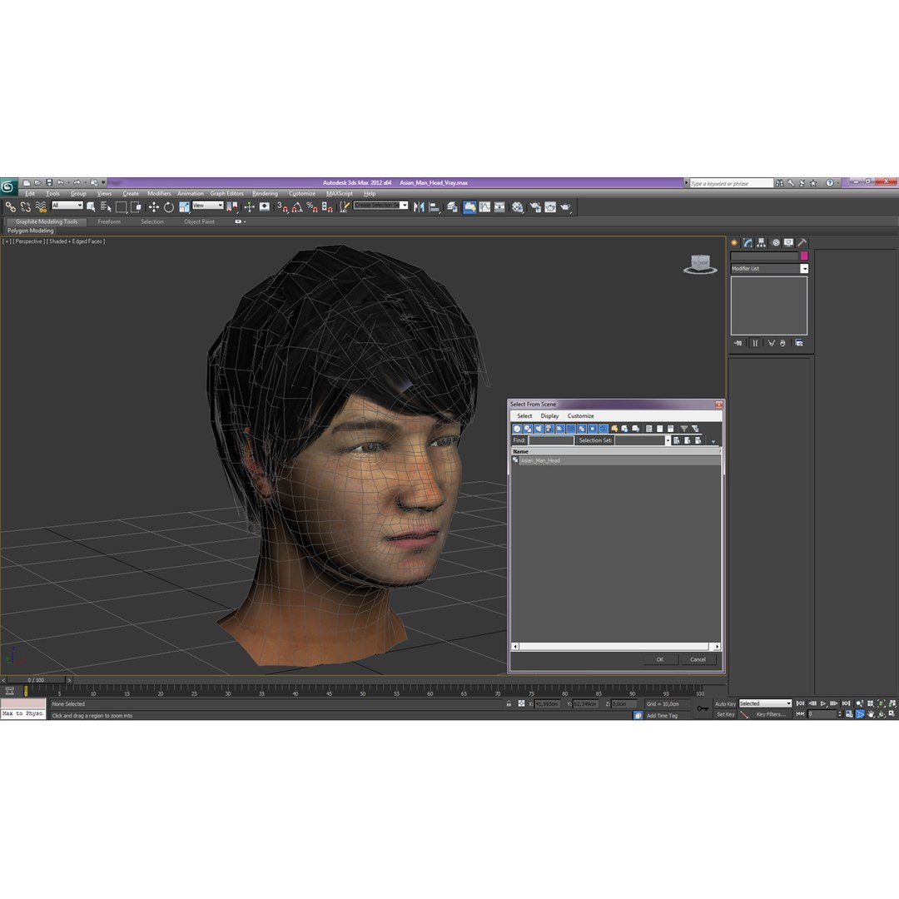Switch to the Modify panel icon
The image size is (899, 899).
click(748, 242)
